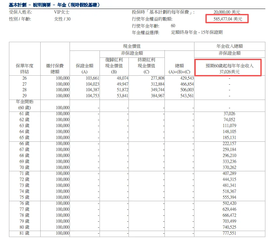
Task: Click annuity total 333,236
Action: [x=229, y=161]
